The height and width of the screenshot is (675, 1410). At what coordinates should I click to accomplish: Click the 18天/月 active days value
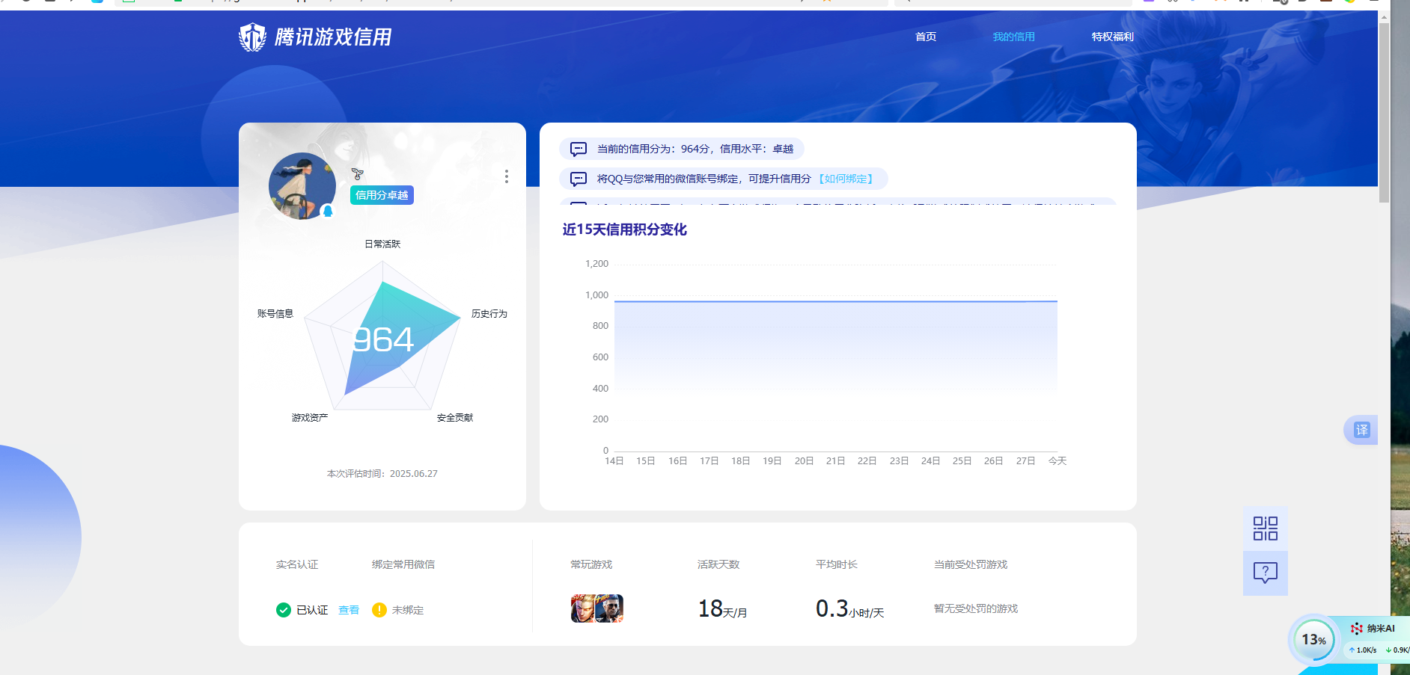[x=722, y=609]
